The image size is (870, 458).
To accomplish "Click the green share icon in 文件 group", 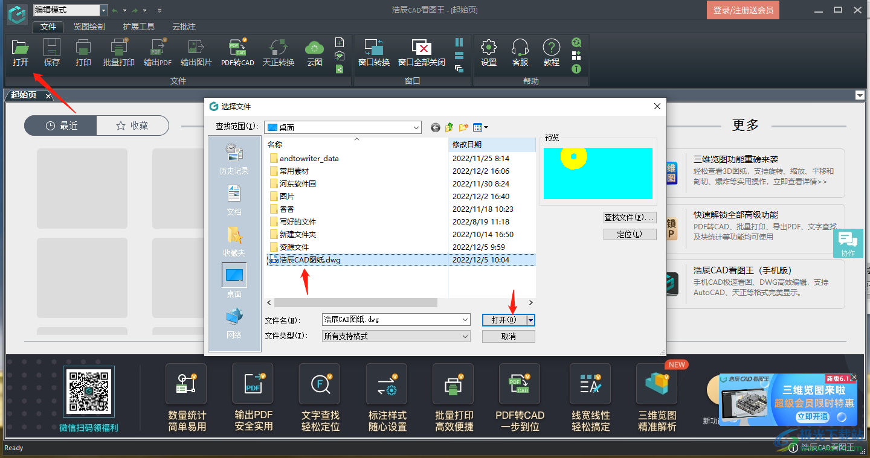I will tap(340, 69).
